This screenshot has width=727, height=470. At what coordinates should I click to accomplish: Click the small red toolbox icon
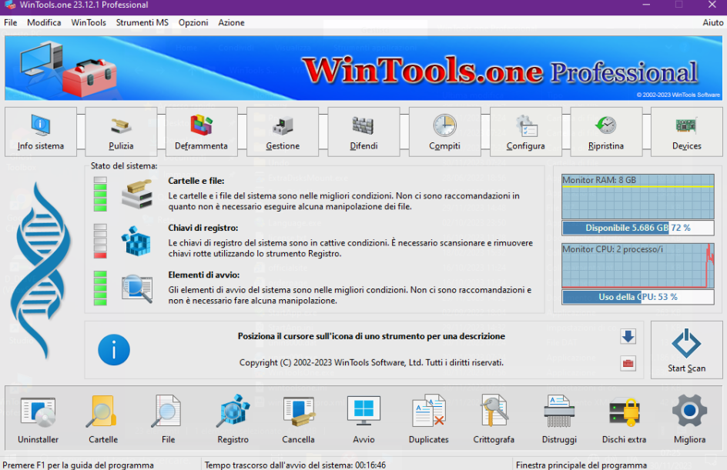click(628, 364)
